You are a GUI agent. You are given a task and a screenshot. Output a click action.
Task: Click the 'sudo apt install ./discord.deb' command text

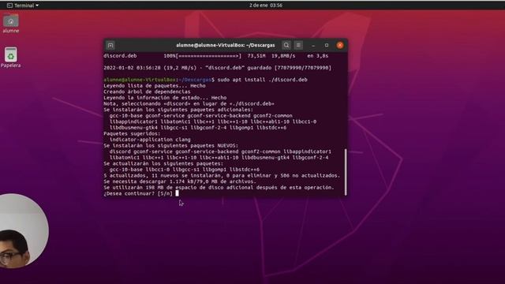click(262, 80)
